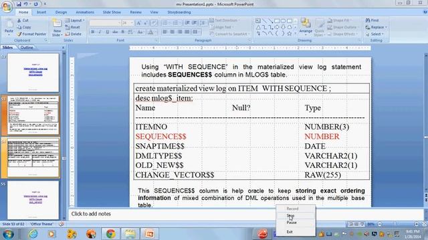Align text left in Paragraph group
The image size is (428, 240).
165,32
